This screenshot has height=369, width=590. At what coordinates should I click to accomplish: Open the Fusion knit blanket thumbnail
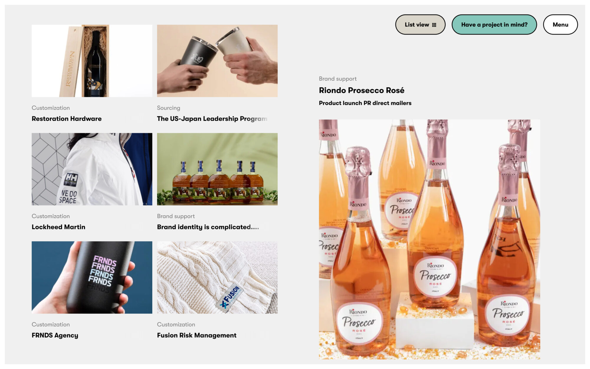217,277
